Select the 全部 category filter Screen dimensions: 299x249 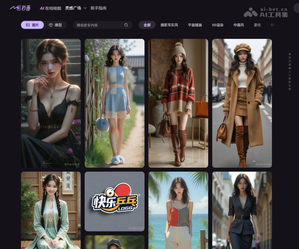[147, 25]
